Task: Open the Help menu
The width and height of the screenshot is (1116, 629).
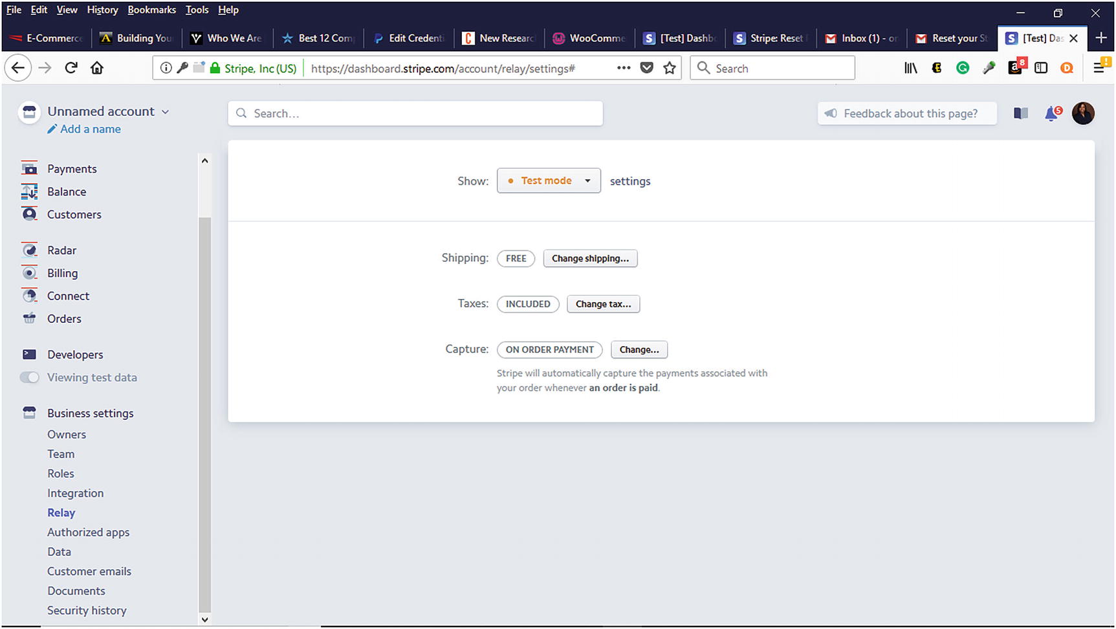Action: click(x=228, y=10)
